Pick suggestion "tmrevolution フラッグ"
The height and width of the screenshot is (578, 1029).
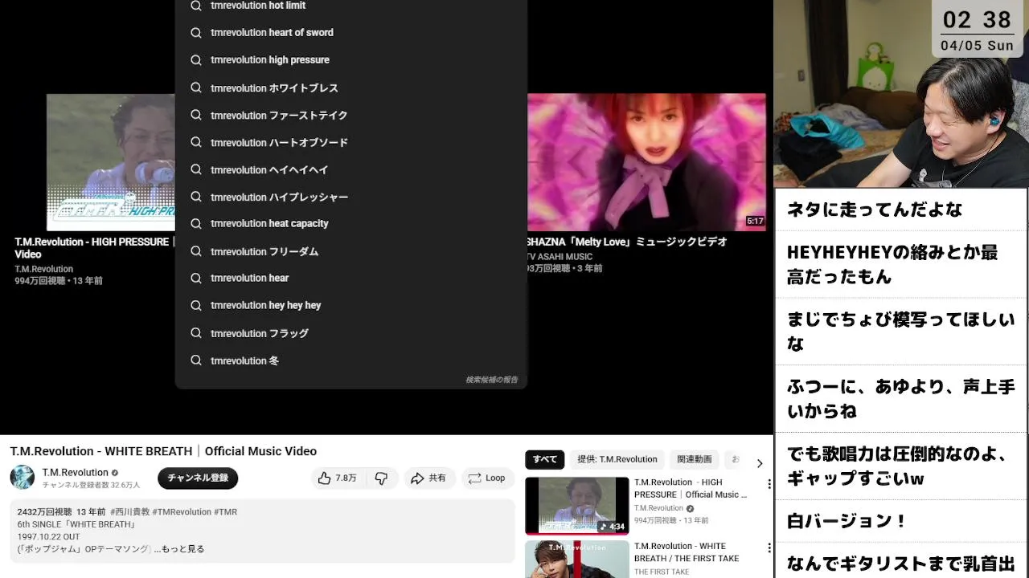pos(351,333)
